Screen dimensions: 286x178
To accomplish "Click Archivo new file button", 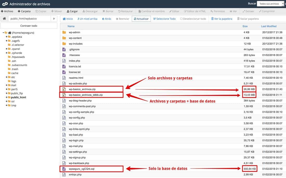I will pos(7,11).
